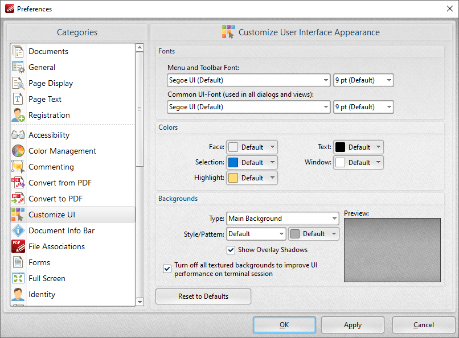459x338 pixels.
Task: Close the Preferences dialog
Action: pos(450,9)
